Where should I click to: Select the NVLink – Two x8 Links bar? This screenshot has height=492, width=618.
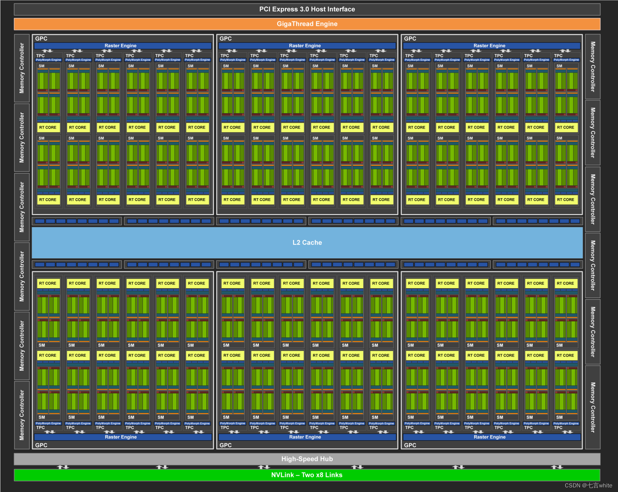(307, 475)
